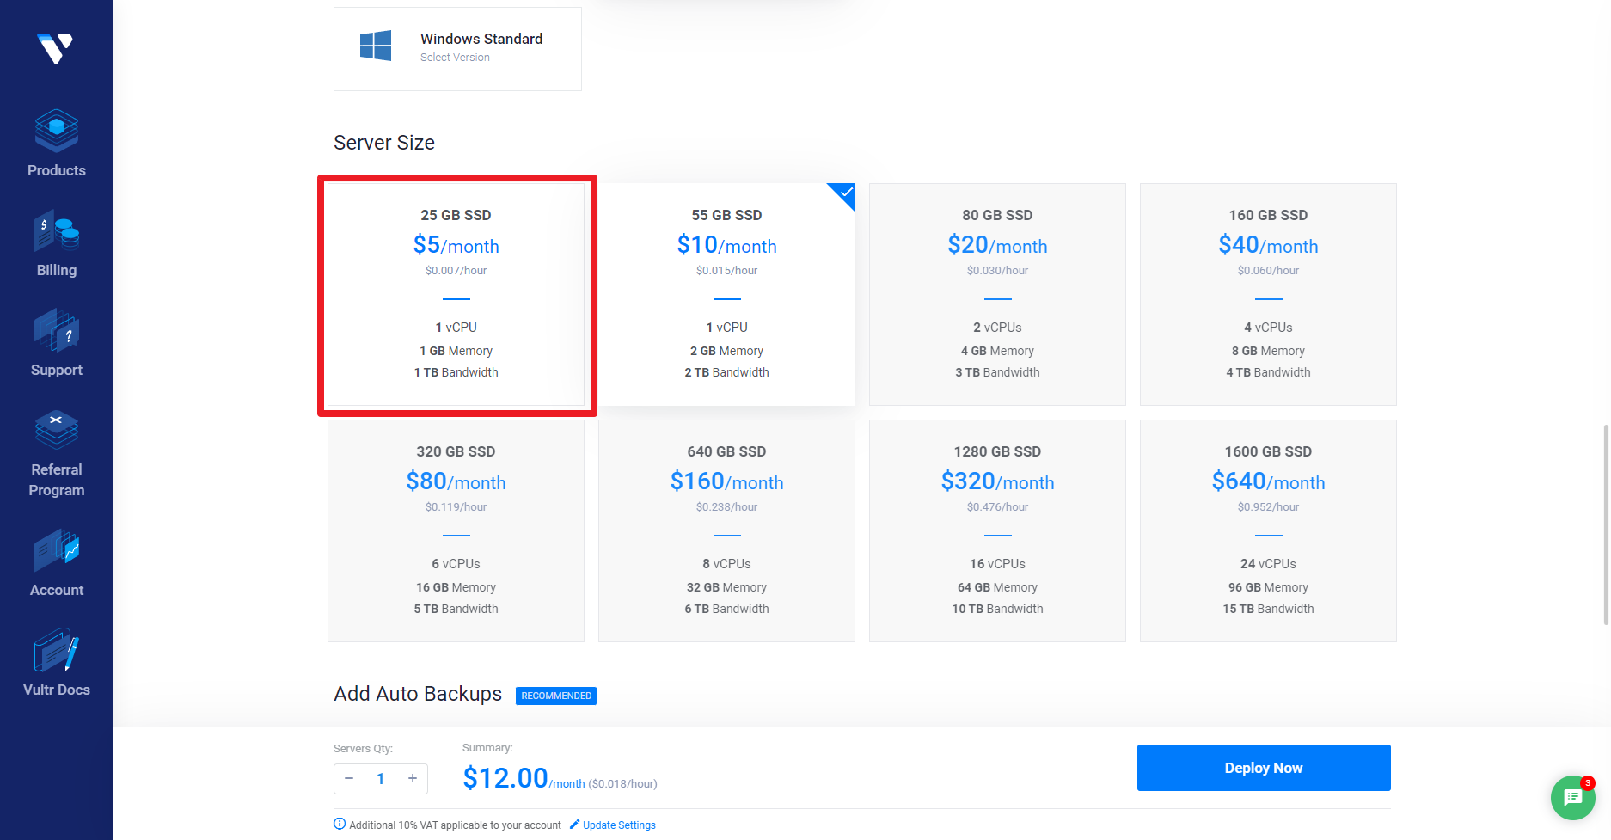Select the 80 GB SSD $20/month plan
This screenshot has height=840, width=1611.
coord(997,294)
